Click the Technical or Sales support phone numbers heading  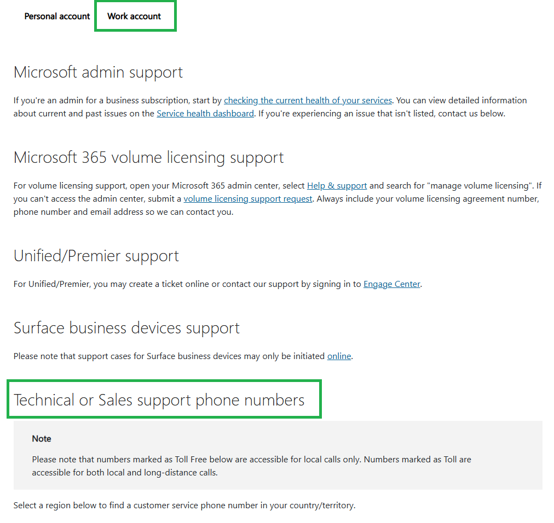(x=159, y=400)
